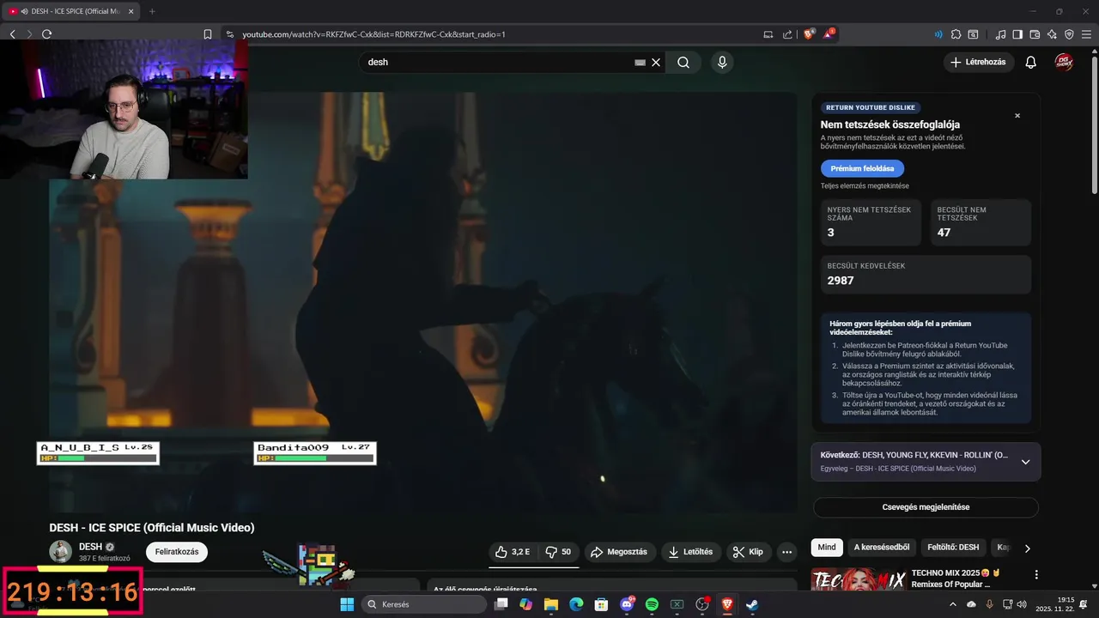Toggle the browser sidebar panel icon
Viewport: 1099px width, 618px height.
[1017, 34]
